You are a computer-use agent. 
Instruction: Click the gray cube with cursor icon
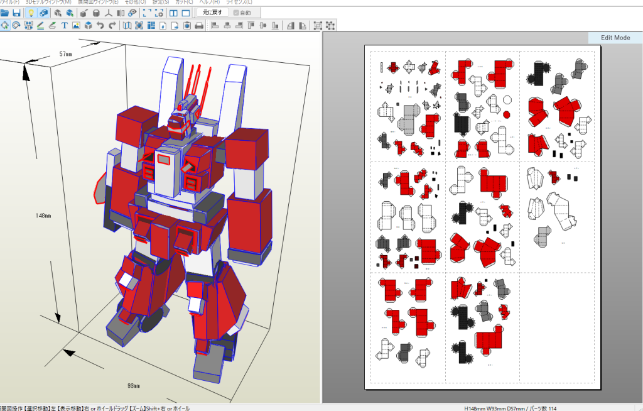58,13
